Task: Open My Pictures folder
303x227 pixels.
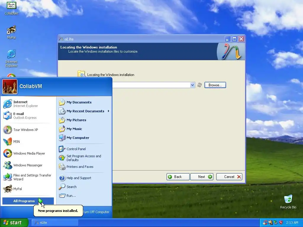Action: [x=84, y=120]
